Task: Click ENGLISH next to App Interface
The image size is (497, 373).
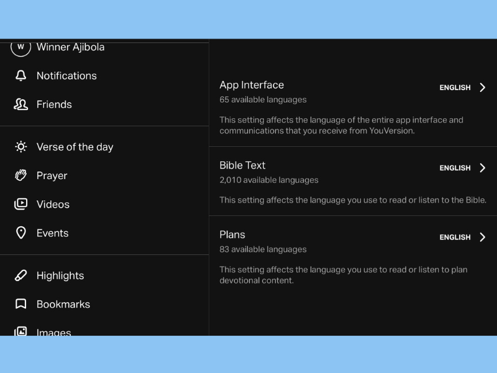Action: click(x=455, y=88)
